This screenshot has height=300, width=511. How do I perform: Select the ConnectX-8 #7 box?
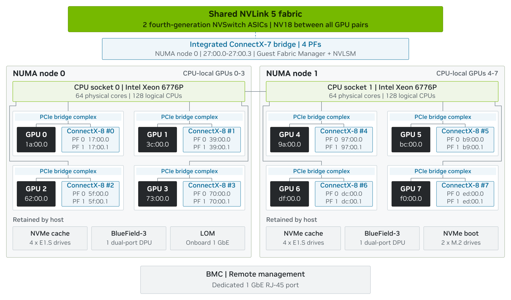pyautogui.click(x=465, y=194)
